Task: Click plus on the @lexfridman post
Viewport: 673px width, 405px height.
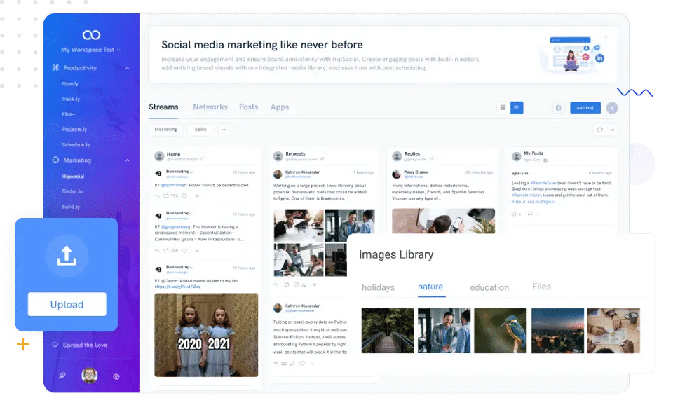Action: coord(197,196)
